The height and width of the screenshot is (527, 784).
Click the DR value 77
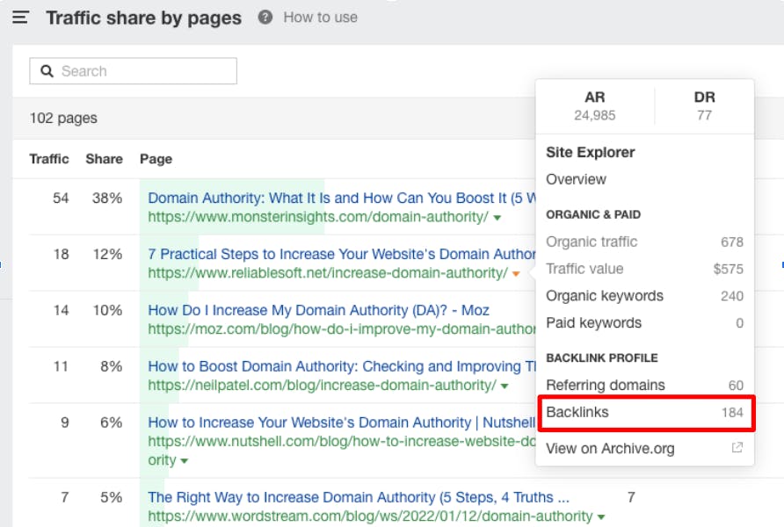pyautogui.click(x=704, y=115)
